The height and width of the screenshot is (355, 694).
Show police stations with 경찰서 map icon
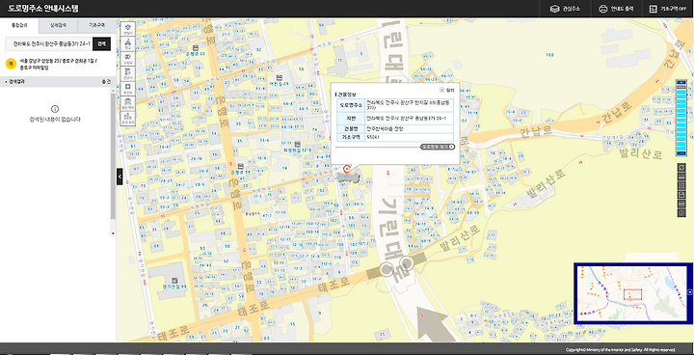point(128,28)
